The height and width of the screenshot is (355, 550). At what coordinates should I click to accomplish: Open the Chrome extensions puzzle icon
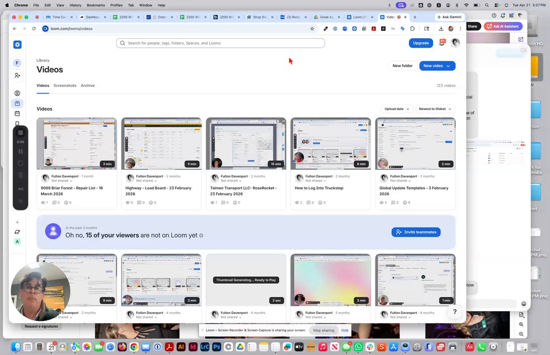412,29
